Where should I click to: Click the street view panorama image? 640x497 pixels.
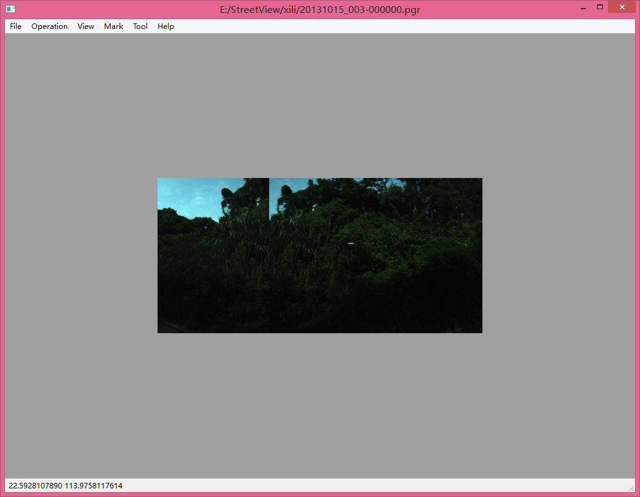point(320,255)
